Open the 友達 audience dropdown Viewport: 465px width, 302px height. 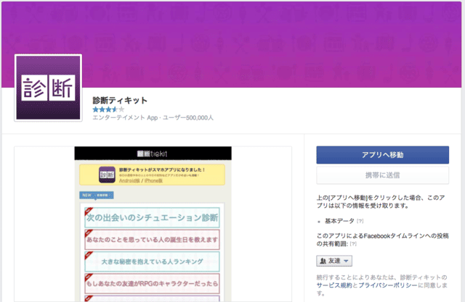point(334,261)
